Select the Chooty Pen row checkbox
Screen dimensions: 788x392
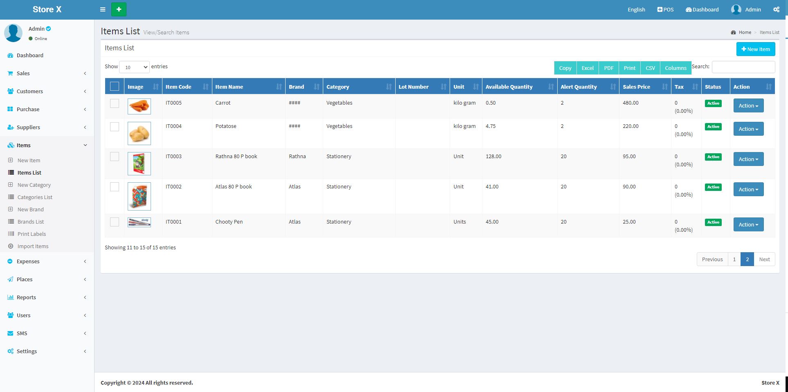point(115,222)
